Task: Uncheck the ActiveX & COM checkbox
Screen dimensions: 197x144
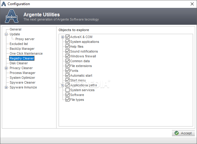Action: [x=67, y=37]
